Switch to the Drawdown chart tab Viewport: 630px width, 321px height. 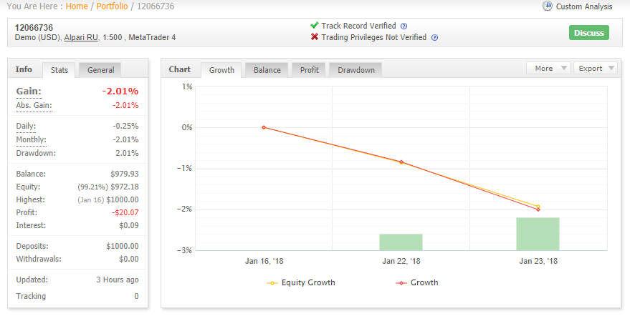point(356,70)
